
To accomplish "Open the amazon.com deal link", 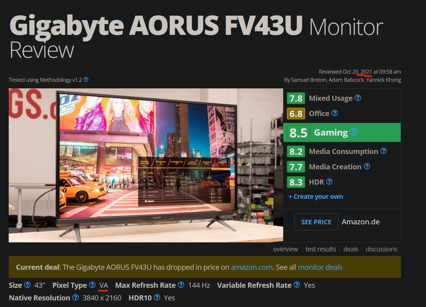I will coord(252,267).
